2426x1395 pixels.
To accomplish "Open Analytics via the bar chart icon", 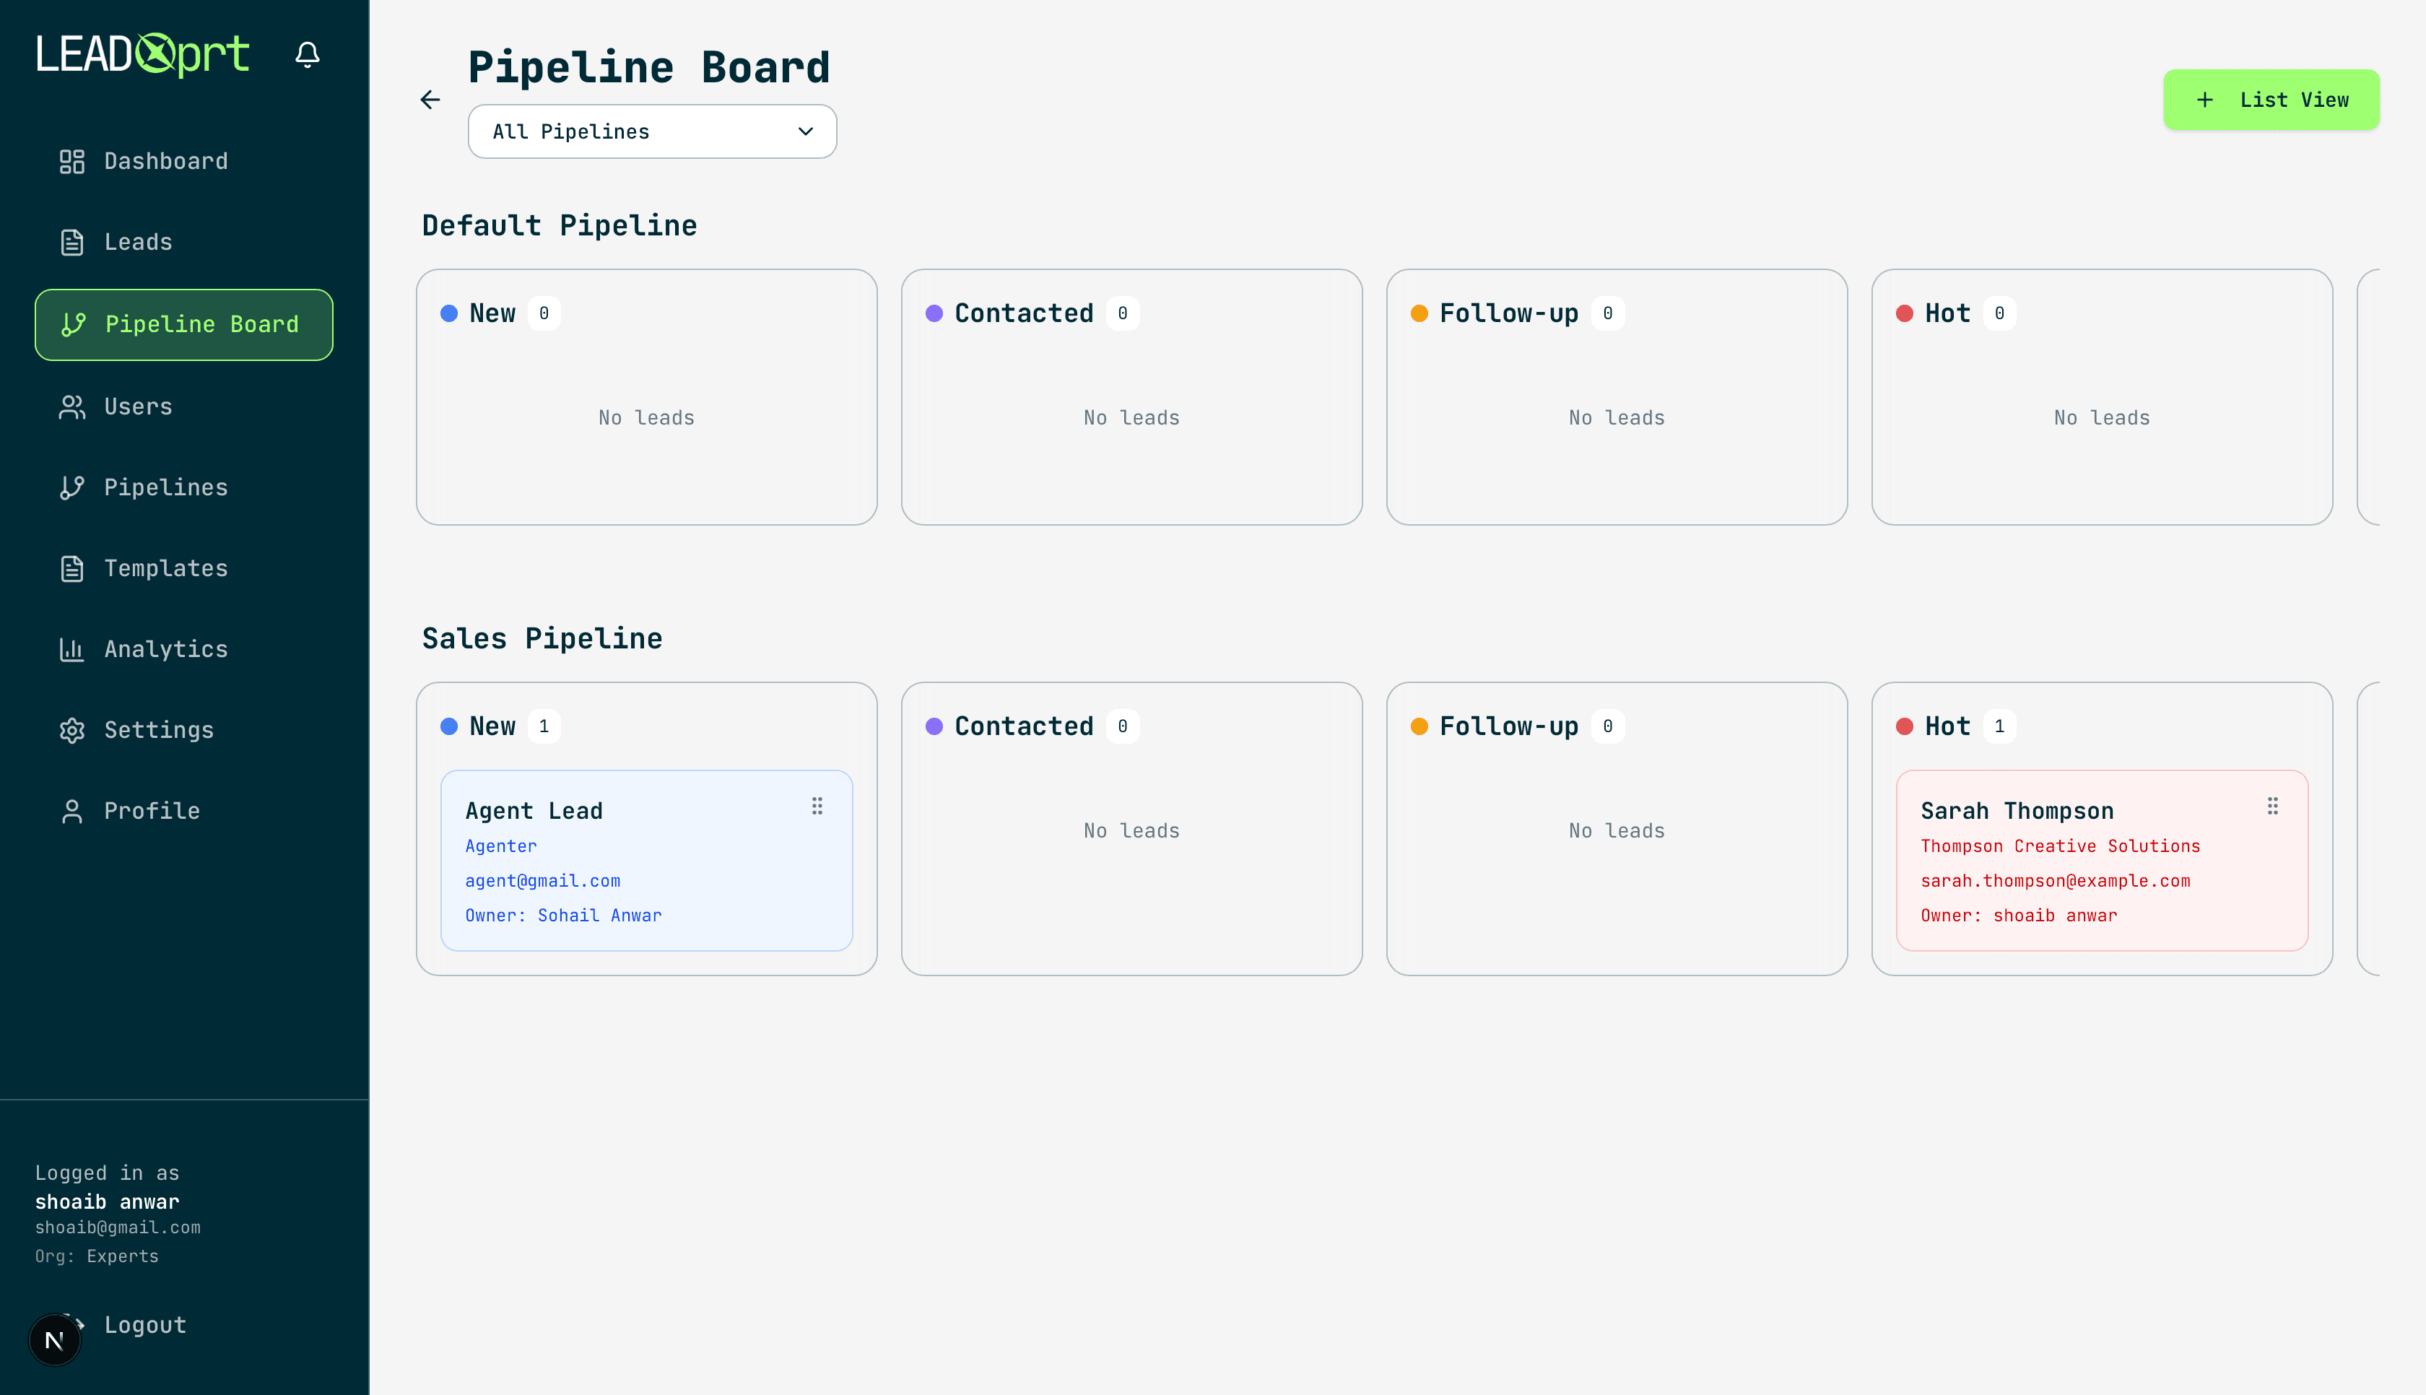I will click(x=71, y=648).
